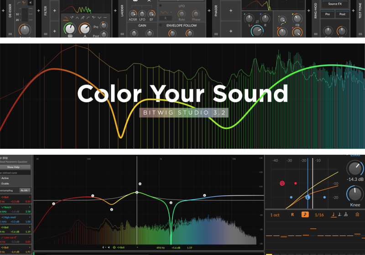Screen dimensions: 365x255
Task: Click the R retrigger button in arpeggiator
Action: tap(292, 214)
